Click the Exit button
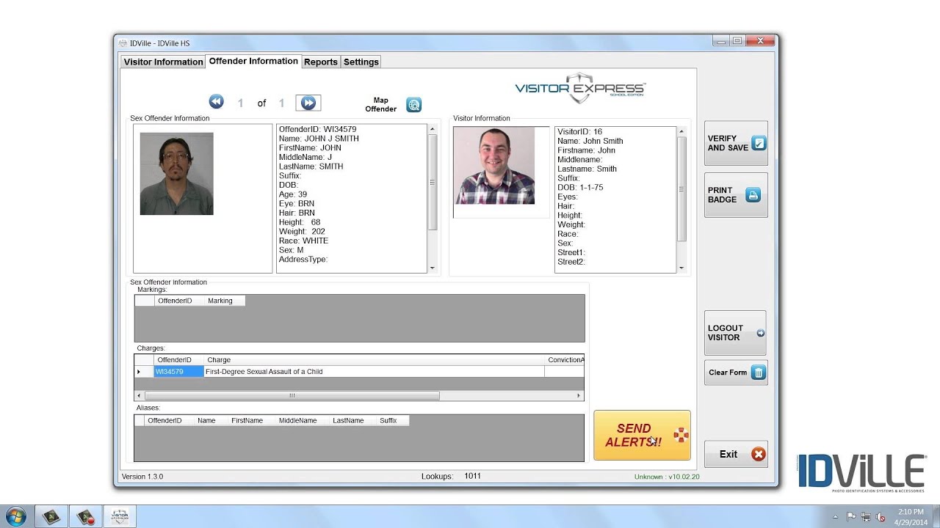 [x=736, y=455]
